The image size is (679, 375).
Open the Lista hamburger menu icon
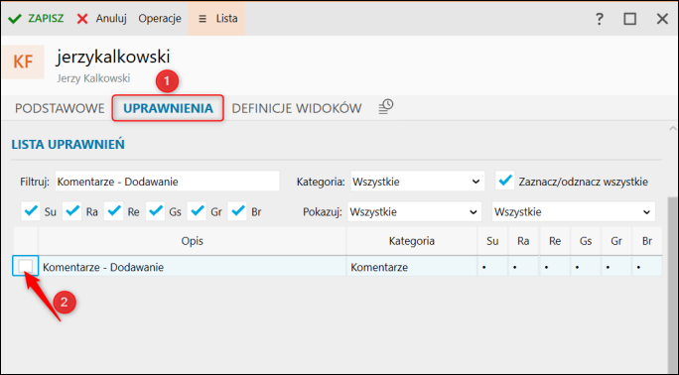tap(203, 19)
